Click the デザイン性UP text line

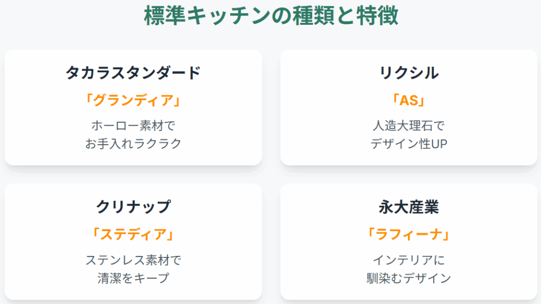[x=409, y=143]
